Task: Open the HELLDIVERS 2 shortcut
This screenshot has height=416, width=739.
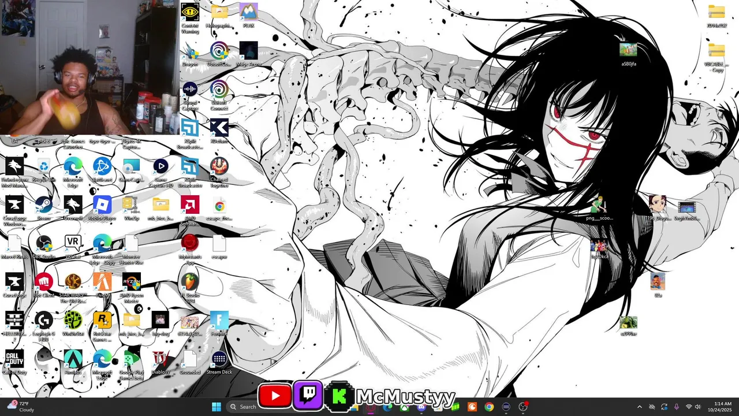Action: click(14, 326)
